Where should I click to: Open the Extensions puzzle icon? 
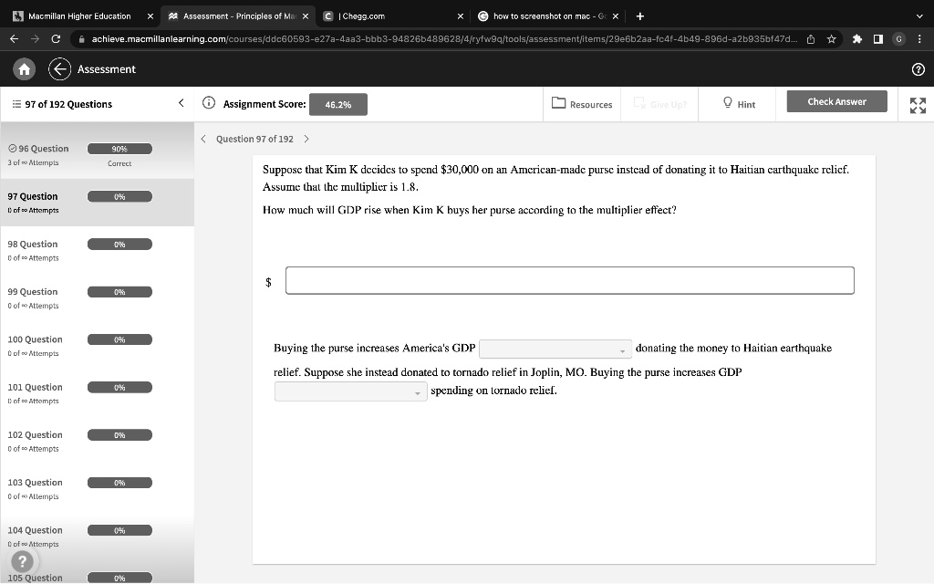click(857, 38)
